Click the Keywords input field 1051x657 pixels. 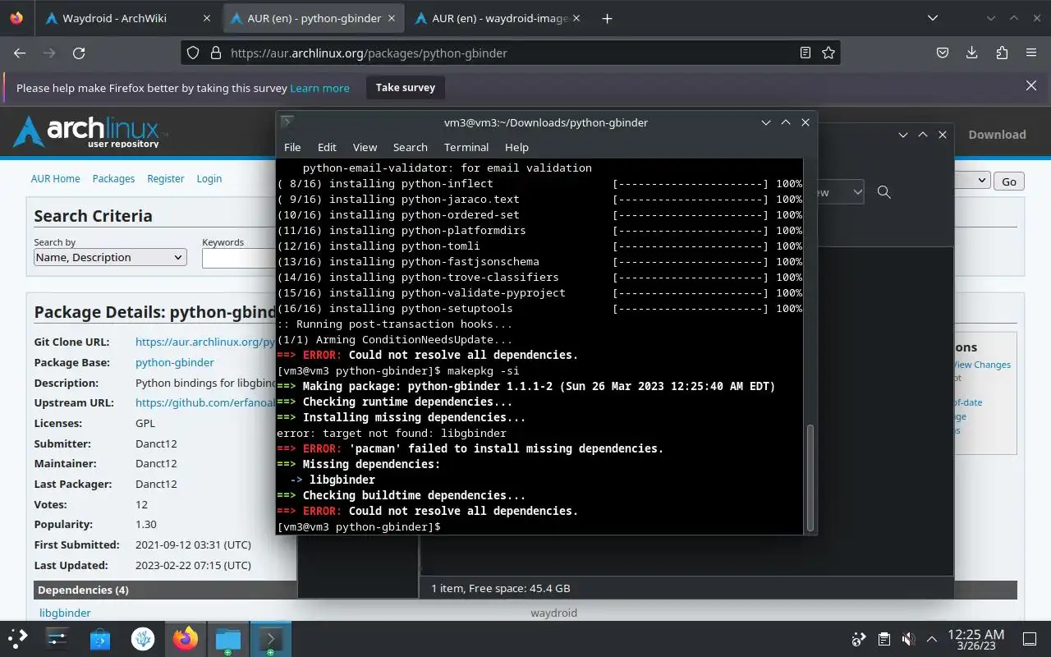coord(239,258)
